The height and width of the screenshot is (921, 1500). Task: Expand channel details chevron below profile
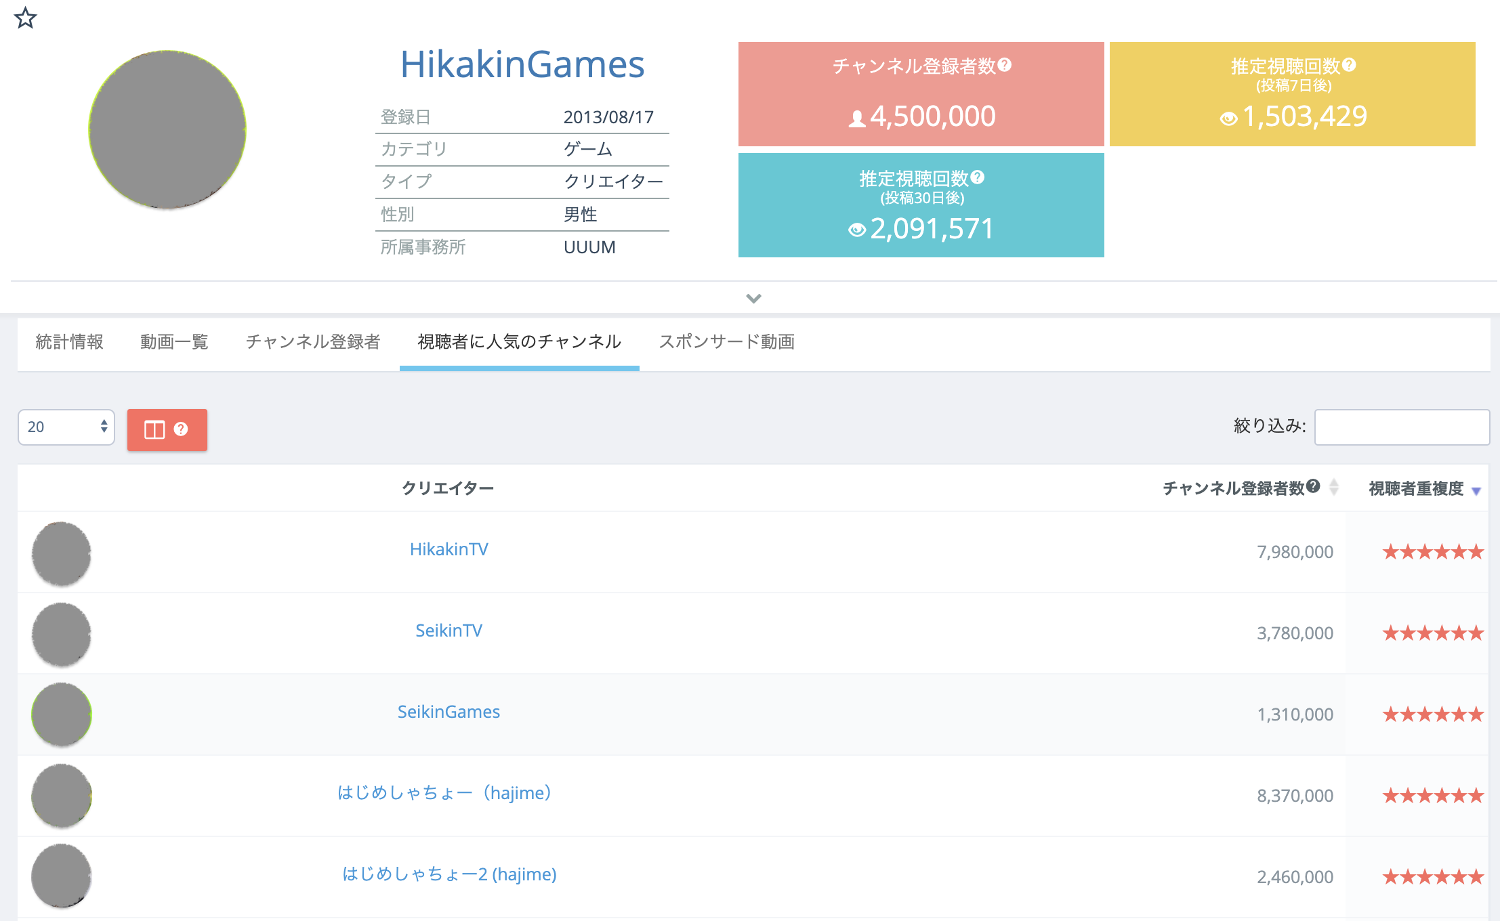point(753,298)
